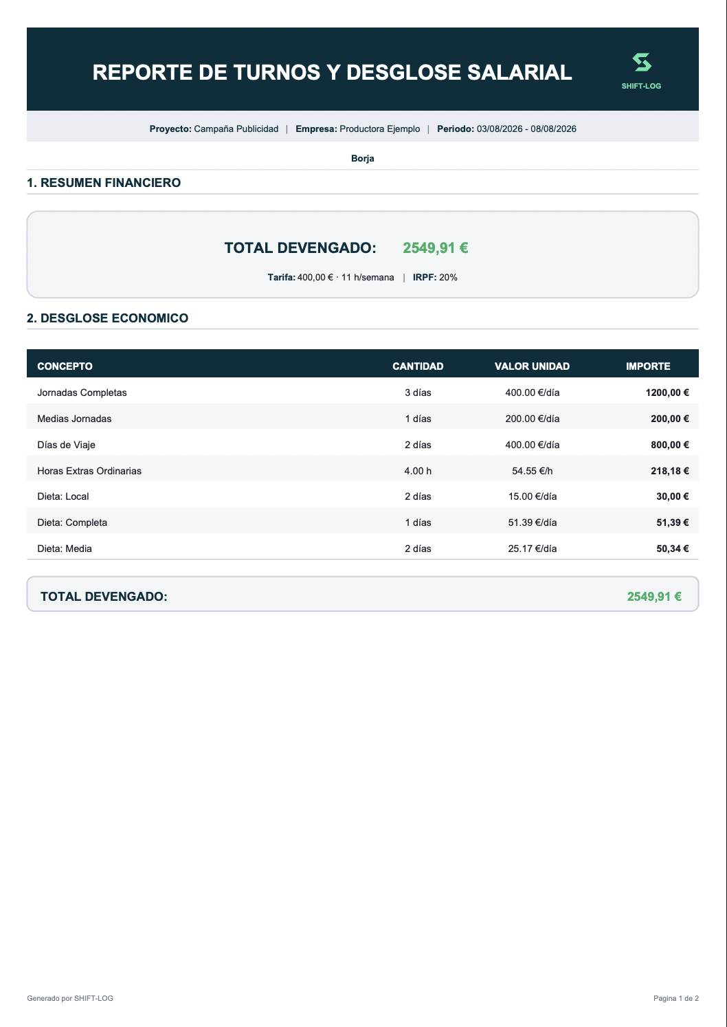
Task: Click the '51.39 €/día' unit value
Action: pyautogui.click(x=533, y=523)
